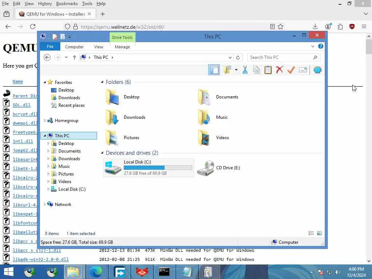Click the Paste clipboard icon

(x=268, y=70)
